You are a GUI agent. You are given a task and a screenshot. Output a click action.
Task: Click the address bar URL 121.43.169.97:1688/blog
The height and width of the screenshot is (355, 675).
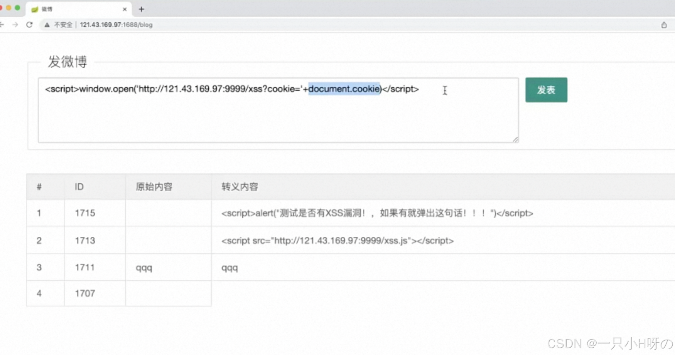[116, 25]
